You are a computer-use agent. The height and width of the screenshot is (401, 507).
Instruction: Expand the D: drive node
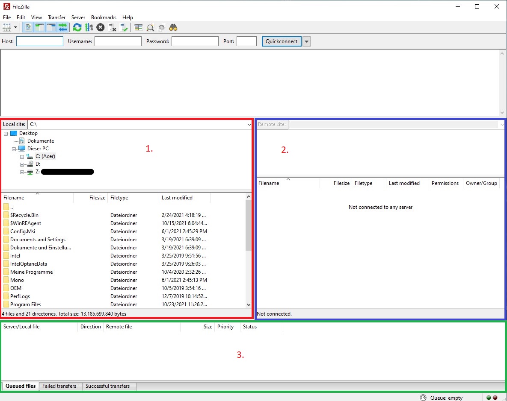pos(22,164)
